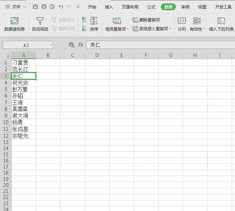Click cell containing 谢大海
Image resolution: width=235 pixels, height=211 pixels.
click(24, 116)
